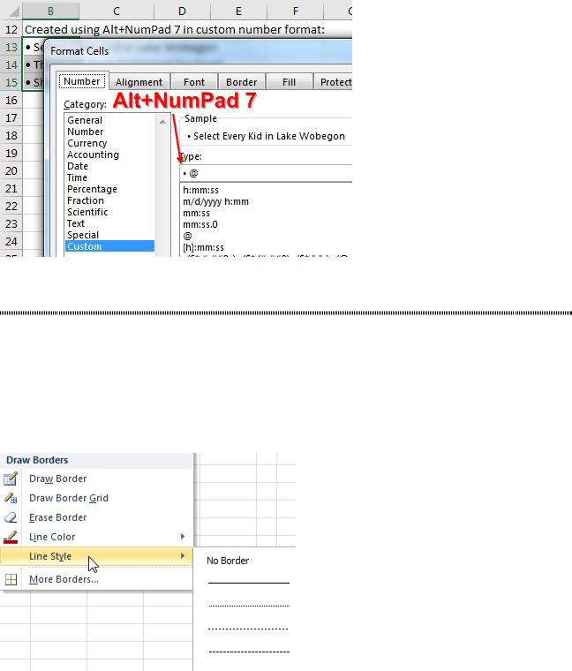
Task: Choose Draw Border menu entry
Action: tap(96, 479)
